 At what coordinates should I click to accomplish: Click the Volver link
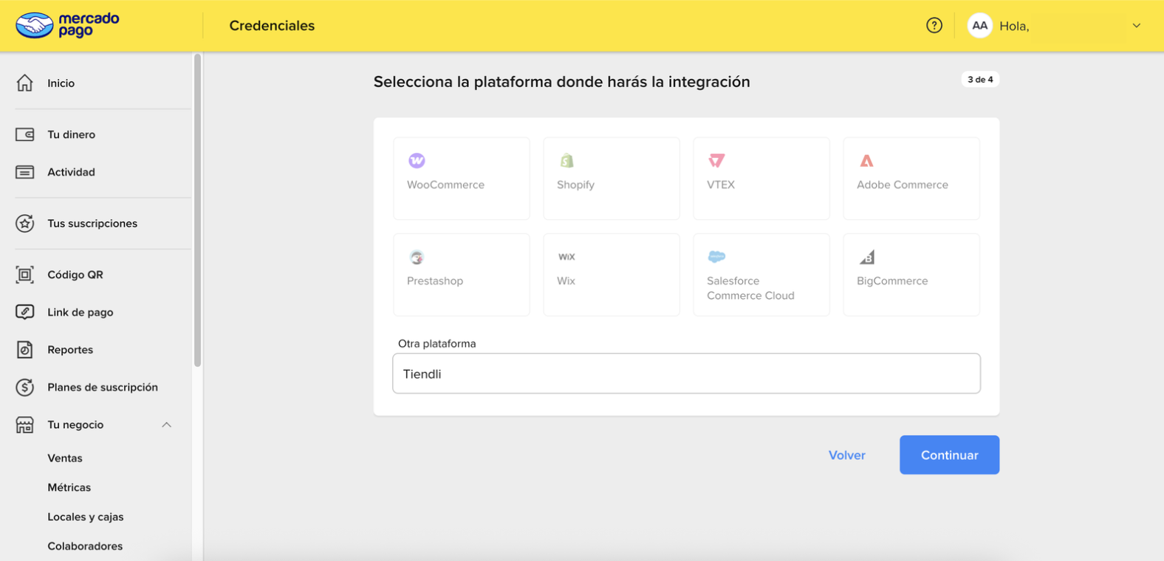(x=846, y=455)
